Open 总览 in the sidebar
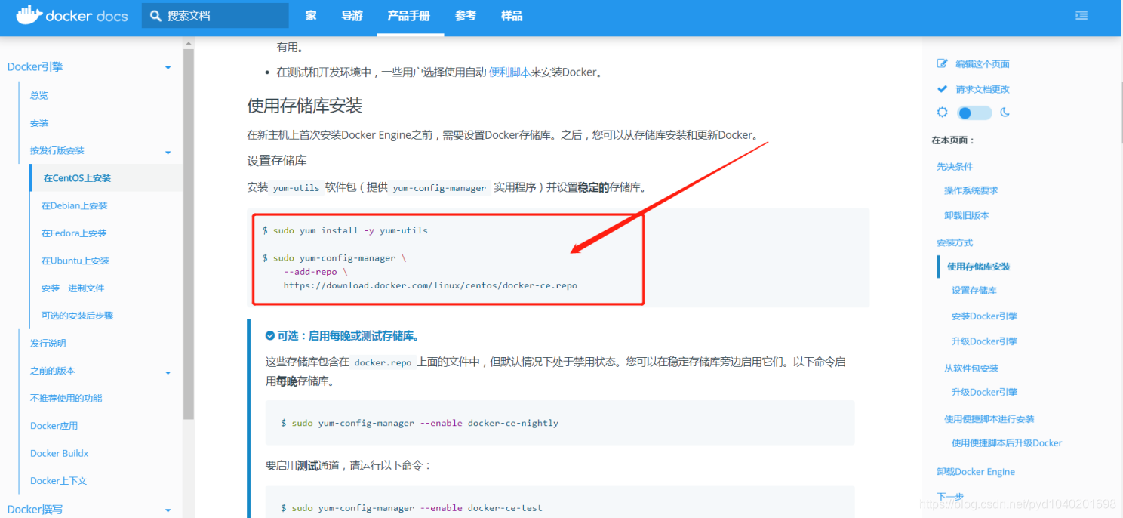 (x=39, y=96)
